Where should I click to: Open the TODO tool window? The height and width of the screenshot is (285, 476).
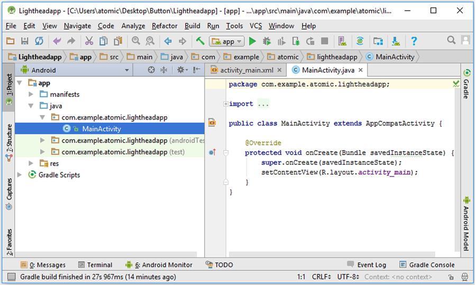[x=219, y=265]
